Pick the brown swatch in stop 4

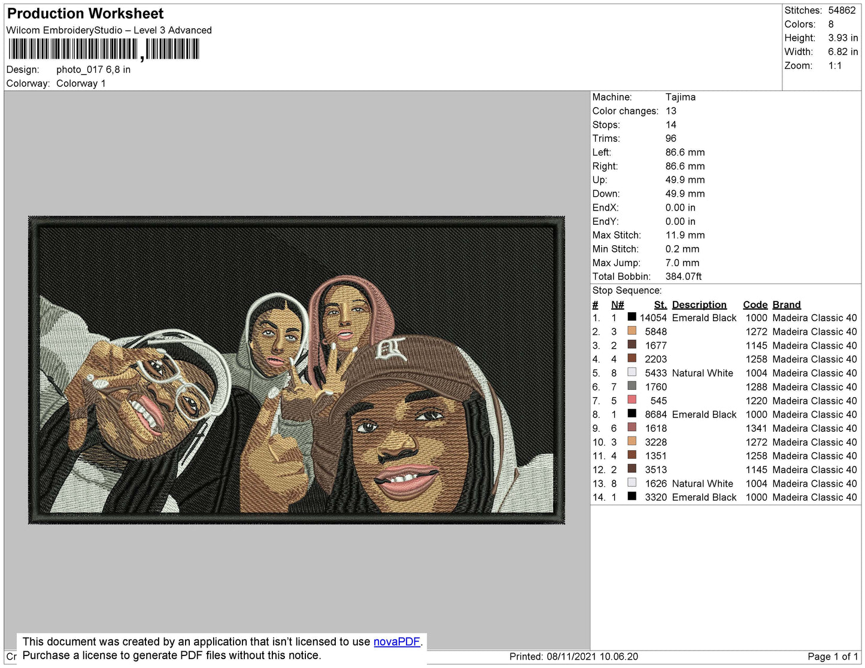pyautogui.click(x=632, y=358)
